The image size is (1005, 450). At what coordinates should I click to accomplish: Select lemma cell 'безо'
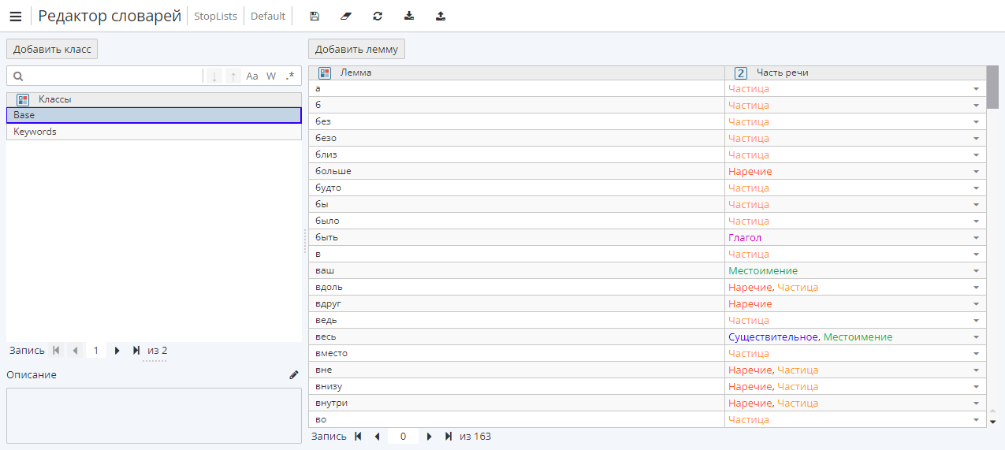click(516, 139)
